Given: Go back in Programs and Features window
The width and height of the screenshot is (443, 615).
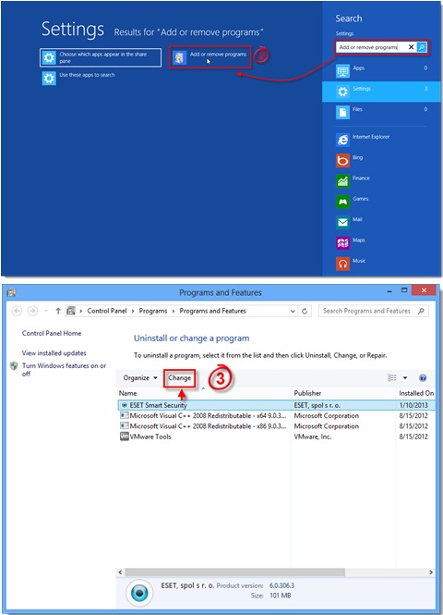Looking at the screenshot, I should [x=17, y=311].
